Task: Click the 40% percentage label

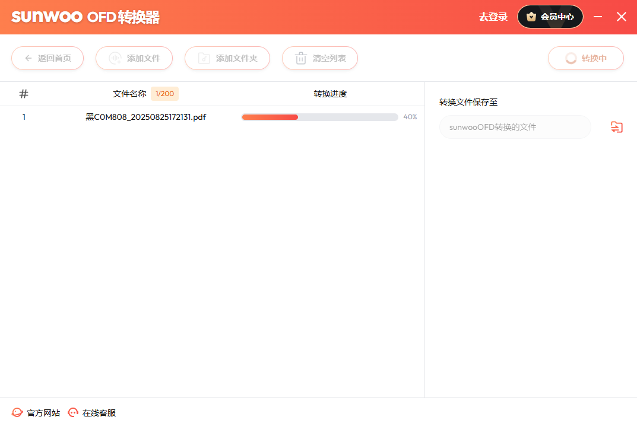Action: click(410, 117)
